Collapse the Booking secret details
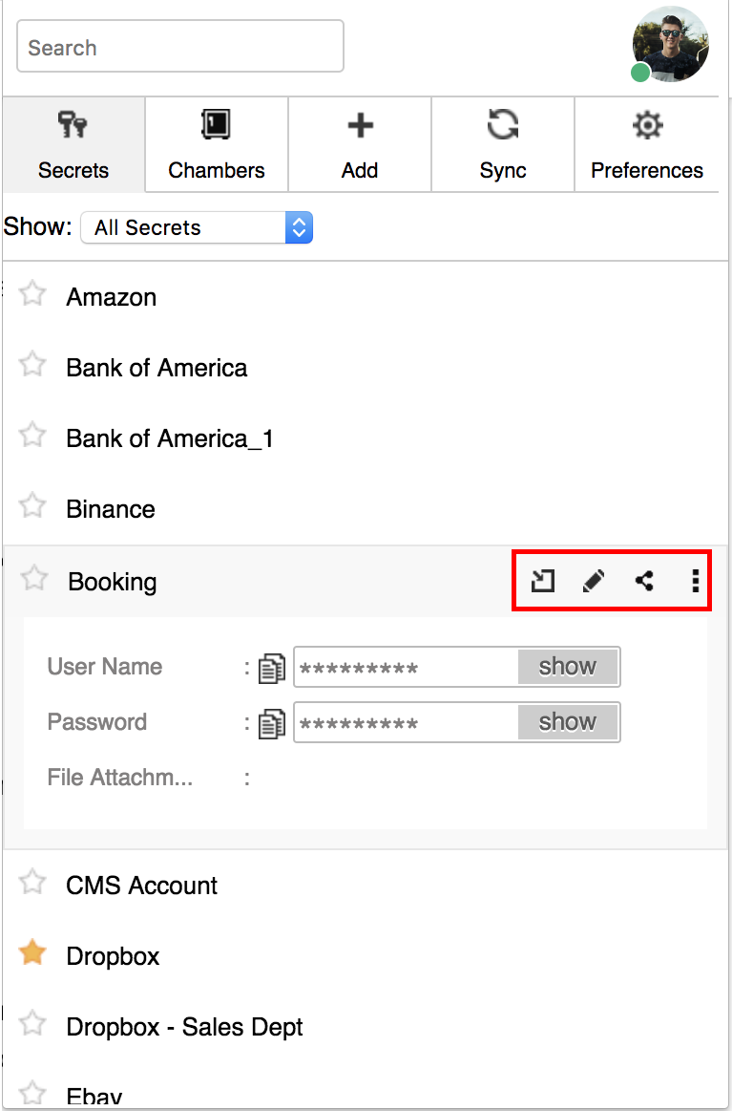Image resolution: width=732 pixels, height=1111 pixels. point(112,582)
